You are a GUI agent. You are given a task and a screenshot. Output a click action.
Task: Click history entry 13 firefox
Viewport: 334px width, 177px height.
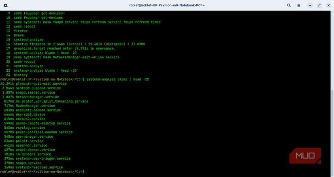click(x=17, y=31)
